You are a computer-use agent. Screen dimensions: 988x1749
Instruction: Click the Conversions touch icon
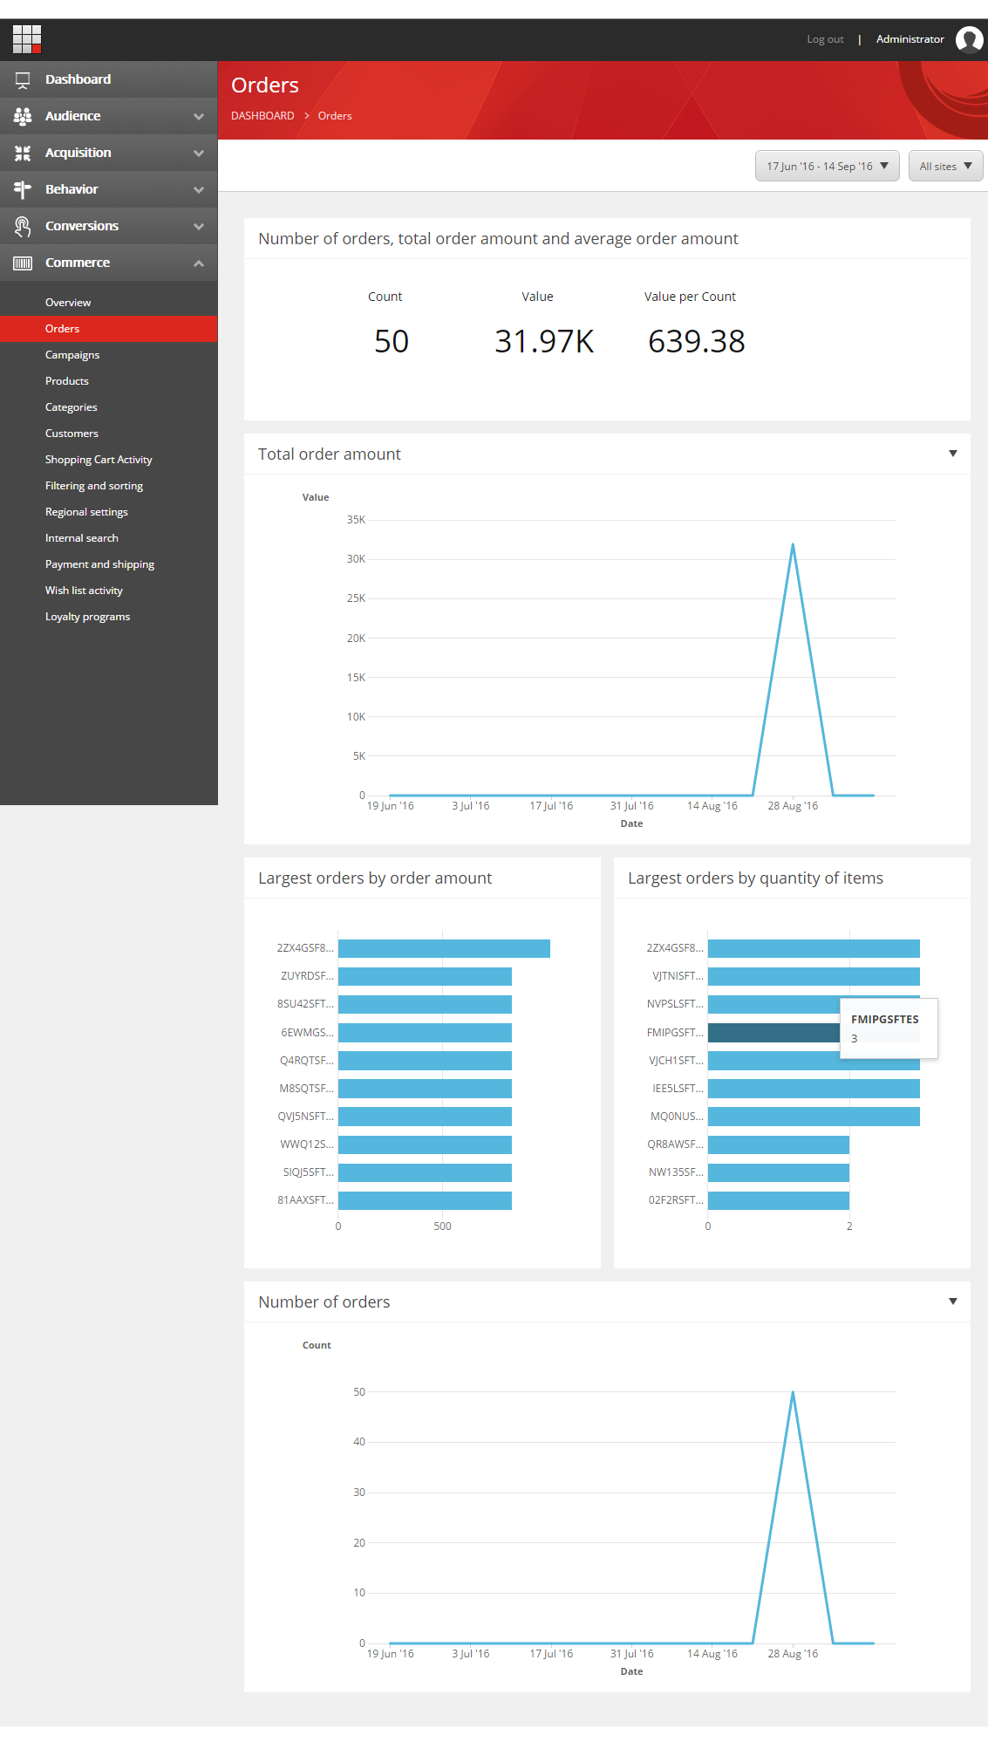tap(23, 226)
